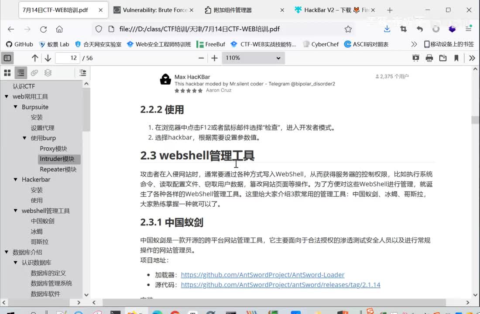
Task: Print the PDF document
Action: tap(429, 58)
